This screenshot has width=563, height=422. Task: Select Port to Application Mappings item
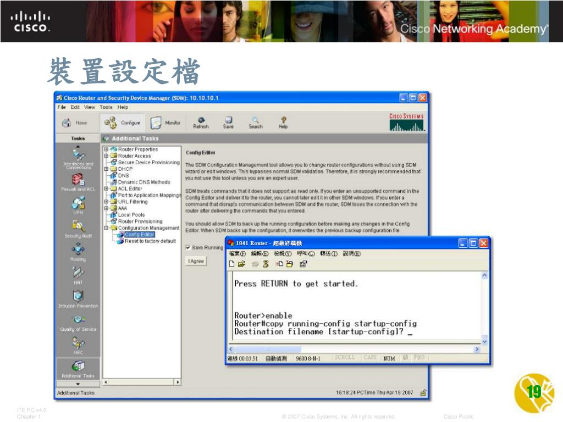point(150,195)
